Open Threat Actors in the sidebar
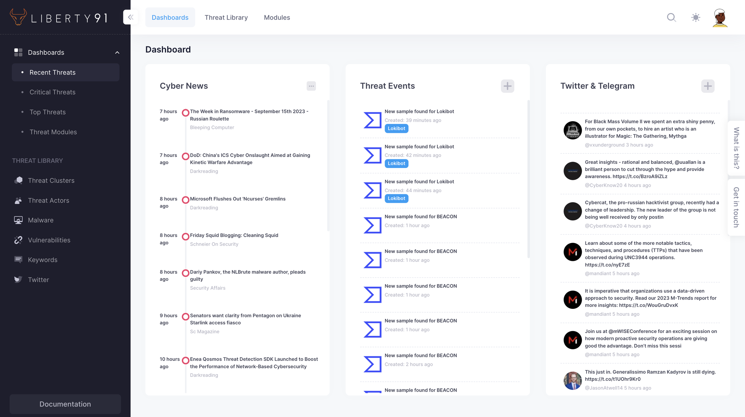Viewport: 745px width, 417px height. [x=49, y=200]
